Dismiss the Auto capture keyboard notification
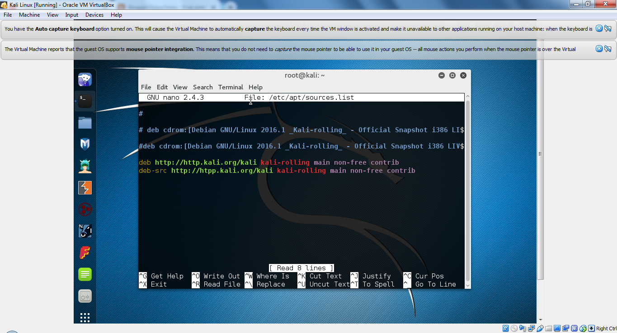Viewport: 617px width, 333px height. coord(599,28)
